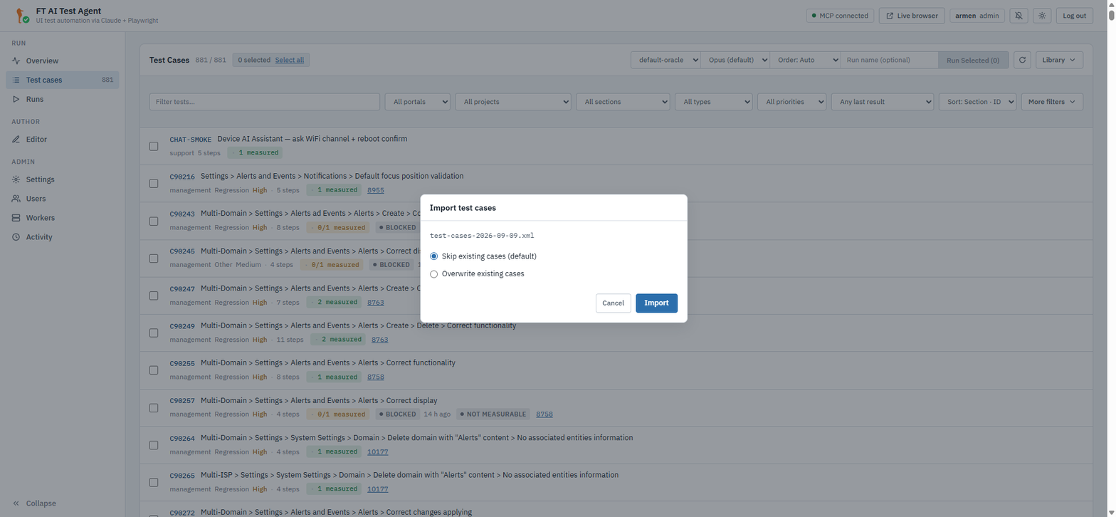Open the Opus (default) model dropdown
Image resolution: width=1116 pixels, height=517 pixels.
tap(735, 60)
